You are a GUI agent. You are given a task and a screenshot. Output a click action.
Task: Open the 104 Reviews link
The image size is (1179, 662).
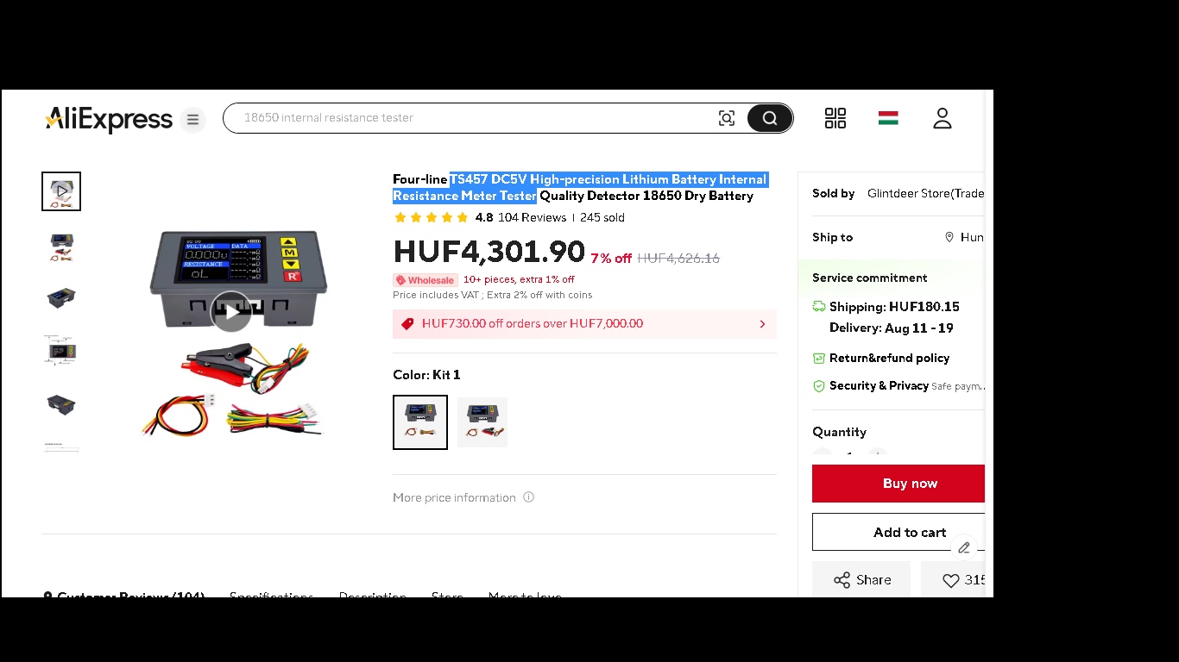pos(532,217)
